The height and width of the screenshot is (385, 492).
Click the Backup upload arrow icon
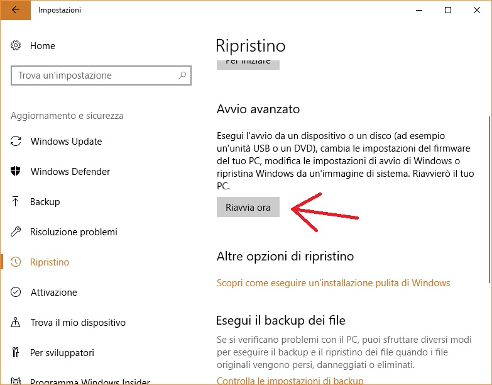pyautogui.click(x=15, y=201)
